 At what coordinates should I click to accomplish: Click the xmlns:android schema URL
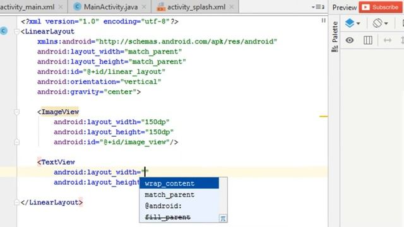click(x=186, y=42)
